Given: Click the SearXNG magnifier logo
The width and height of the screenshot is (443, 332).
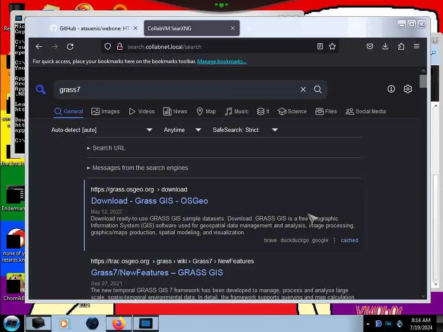Looking at the screenshot, I should pyautogui.click(x=41, y=89).
